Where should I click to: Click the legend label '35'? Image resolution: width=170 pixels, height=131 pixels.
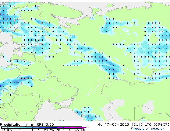(64, 130)
